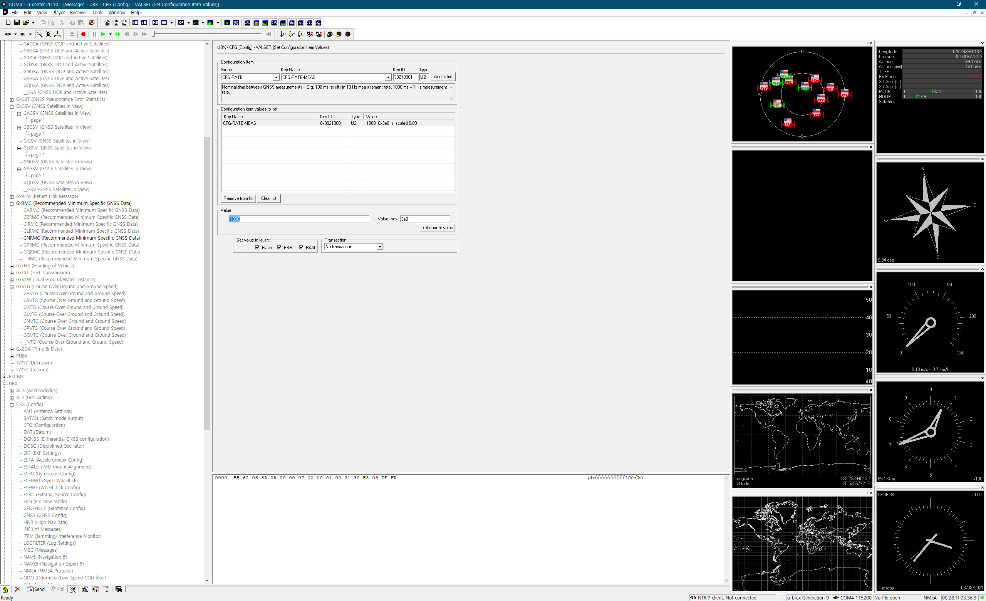The image size is (986, 601).
Task: Click the Get current value button
Action: click(437, 228)
